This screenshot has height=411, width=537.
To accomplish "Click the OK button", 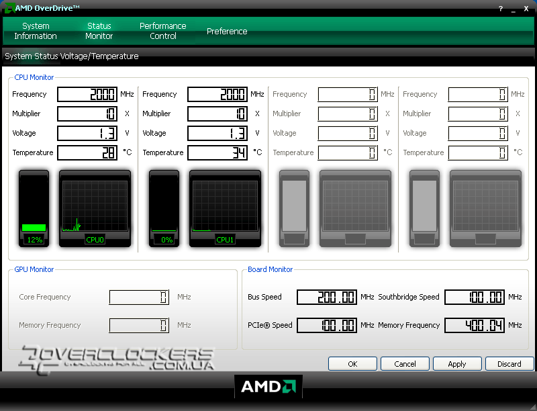I will [x=352, y=364].
